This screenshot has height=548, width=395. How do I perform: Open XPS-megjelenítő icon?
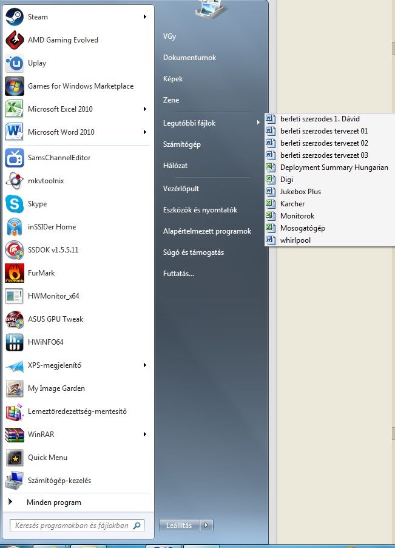(x=15, y=365)
